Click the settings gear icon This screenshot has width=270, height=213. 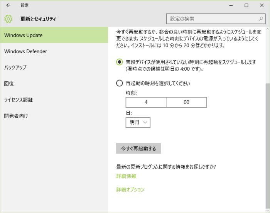[x=8, y=19]
